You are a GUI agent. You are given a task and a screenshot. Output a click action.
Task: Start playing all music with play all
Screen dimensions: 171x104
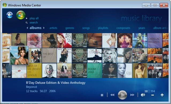click(34, 18)
